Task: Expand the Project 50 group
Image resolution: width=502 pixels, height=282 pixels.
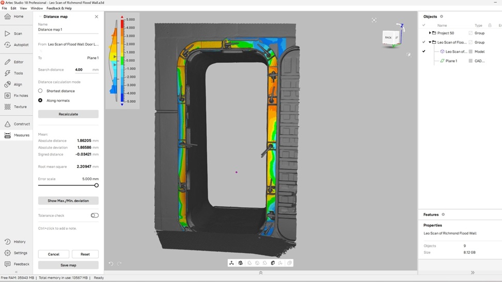Action: pos(430,33)
